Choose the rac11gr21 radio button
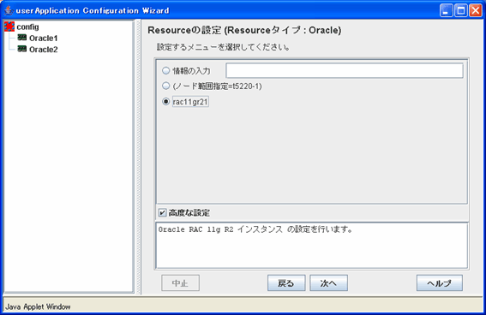The height and width of the screenshot is (315, 486). 165,102
